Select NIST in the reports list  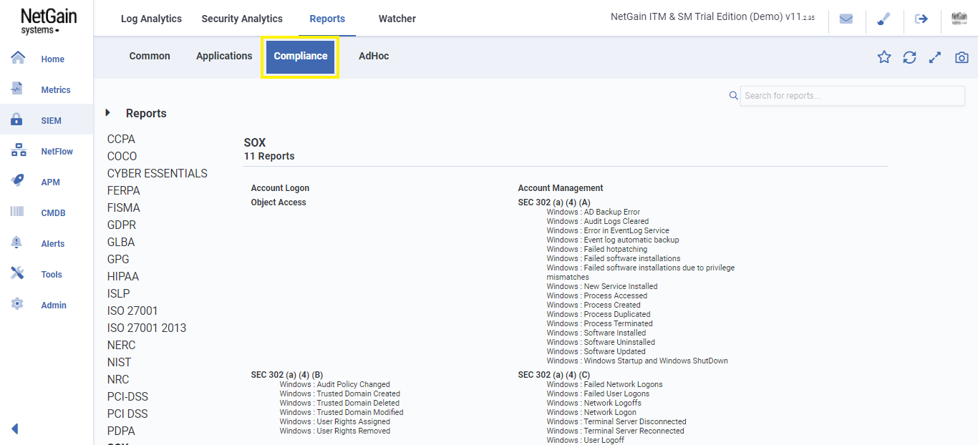coord(120,362)
